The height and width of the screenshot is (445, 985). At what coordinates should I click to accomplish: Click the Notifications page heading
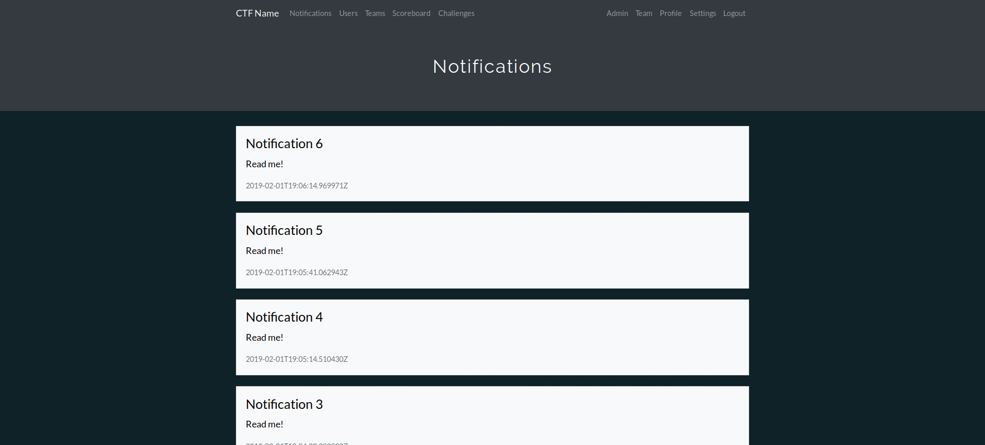click(x=492, y=67)
